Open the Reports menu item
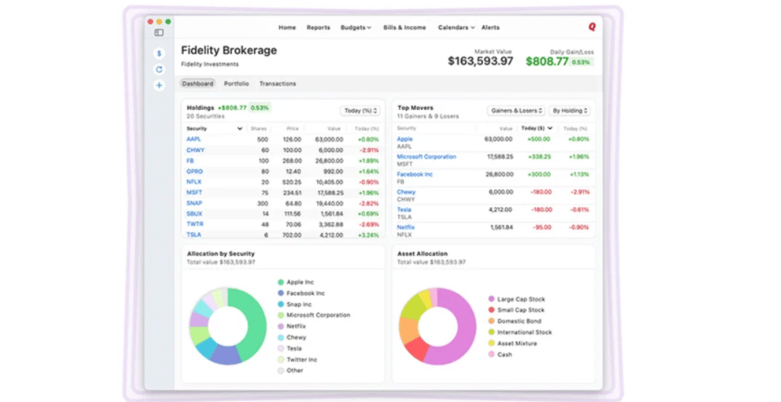The height and width of the screenshot is (402, 781). tap(318, 27)
